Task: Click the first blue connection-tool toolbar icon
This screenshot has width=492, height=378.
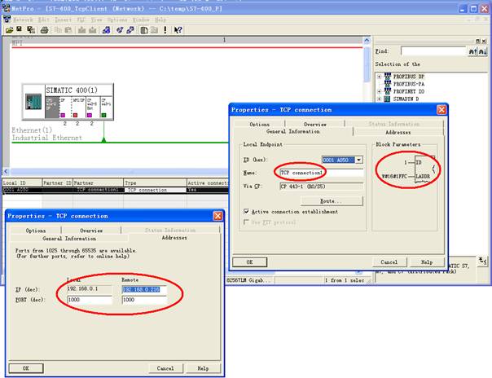Action: coord(120,30)
